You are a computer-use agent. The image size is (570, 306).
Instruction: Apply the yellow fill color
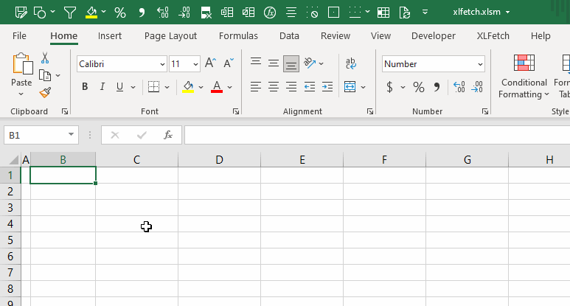[188, 87]
